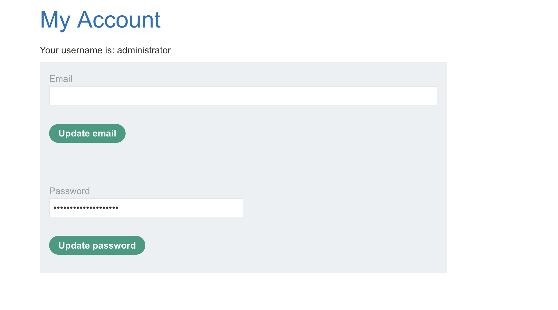Click the Password field label

(x=69, y=191)
